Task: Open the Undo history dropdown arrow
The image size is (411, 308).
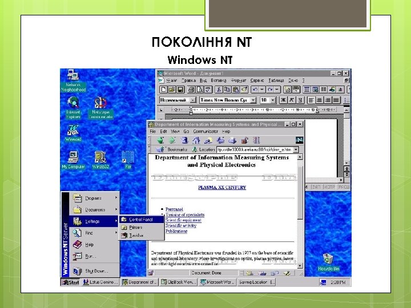Action: [262, 90]
